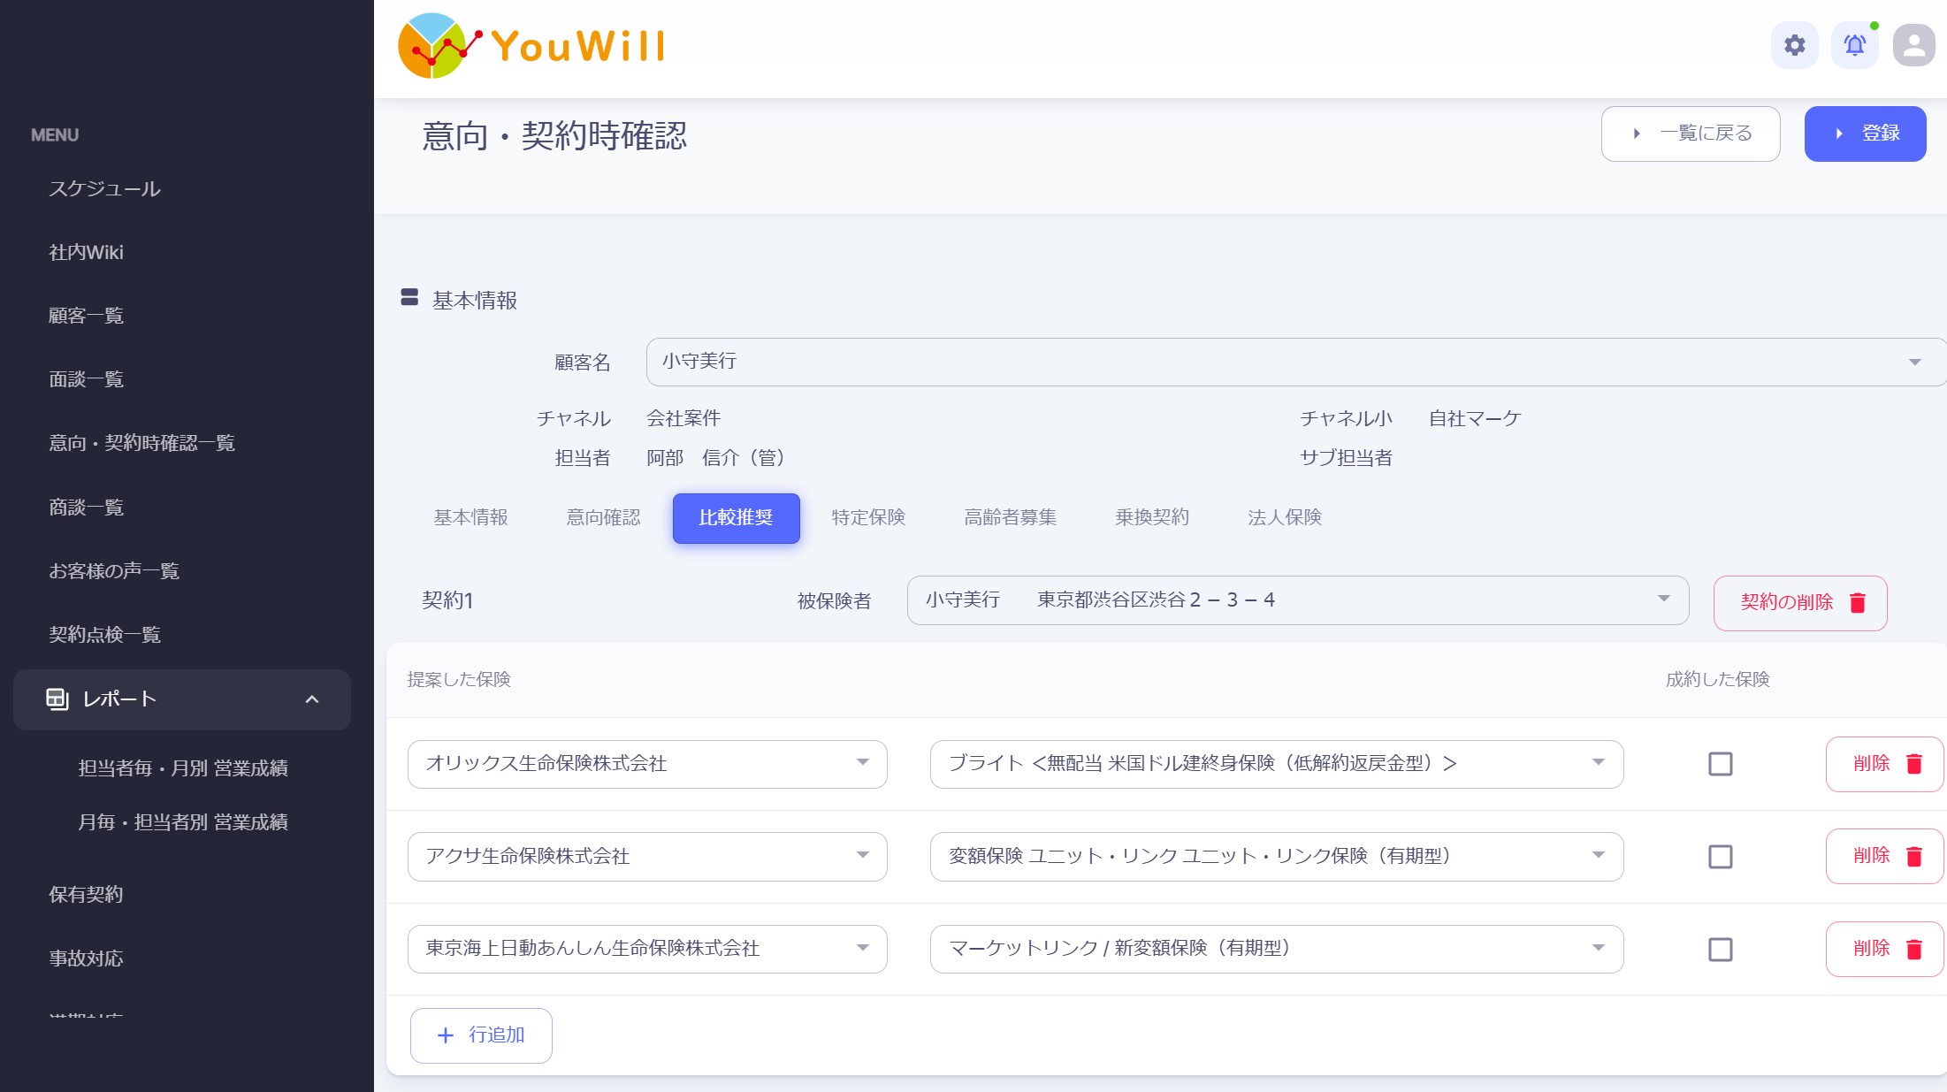Image resolution: width=1947 pixels, height=1092 pixels.
Task: Open user profile avatar icon
Action: [x=1913, y=45]
